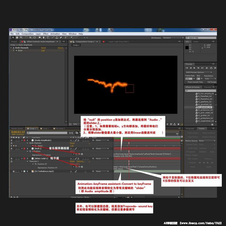Viewport: 226px width, 226px height.
Task: Click the Slider value 2.88 in Effect Controls
Action: coord(43,50)
